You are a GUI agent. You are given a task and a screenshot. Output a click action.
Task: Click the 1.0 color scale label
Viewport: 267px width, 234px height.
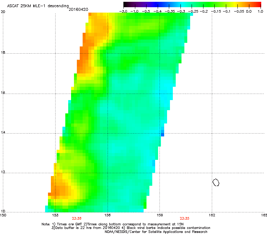[261, 12]
